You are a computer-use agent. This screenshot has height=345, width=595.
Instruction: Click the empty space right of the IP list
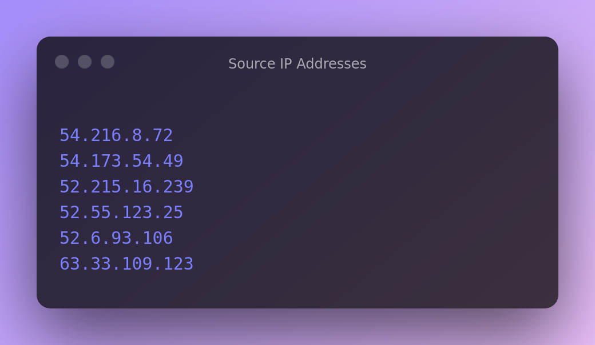[x=372, y=200]
